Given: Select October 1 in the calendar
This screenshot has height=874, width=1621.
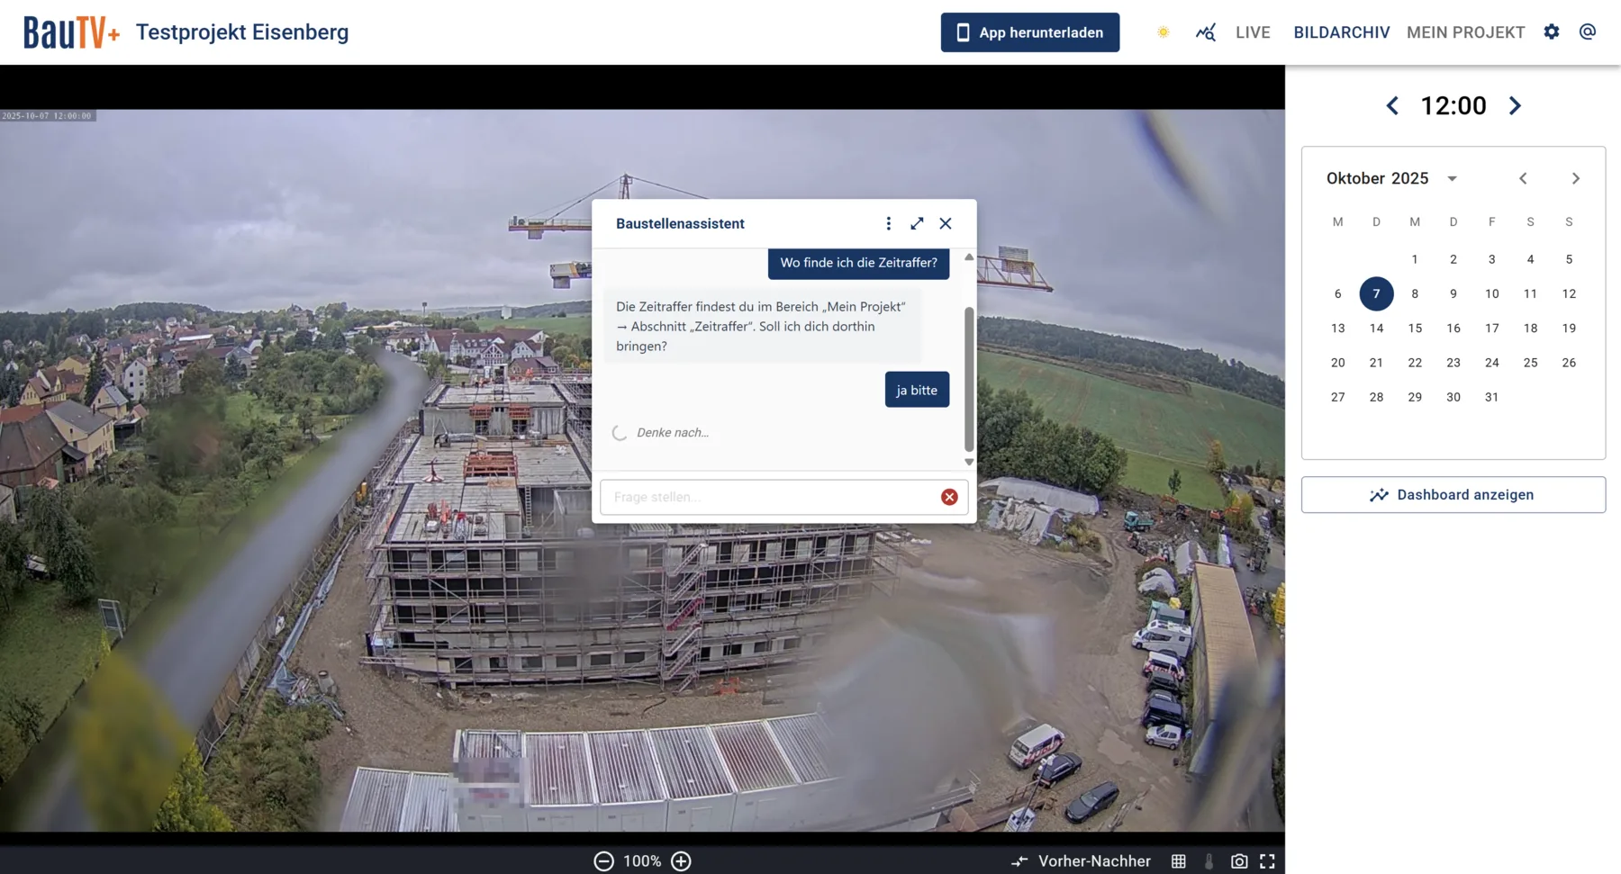Looking at the screenshot, I should click(1415, 259).
